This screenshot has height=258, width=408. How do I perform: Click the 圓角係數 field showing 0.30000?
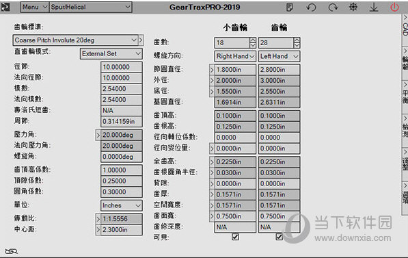pyautogui.click(x=122, y=192)
